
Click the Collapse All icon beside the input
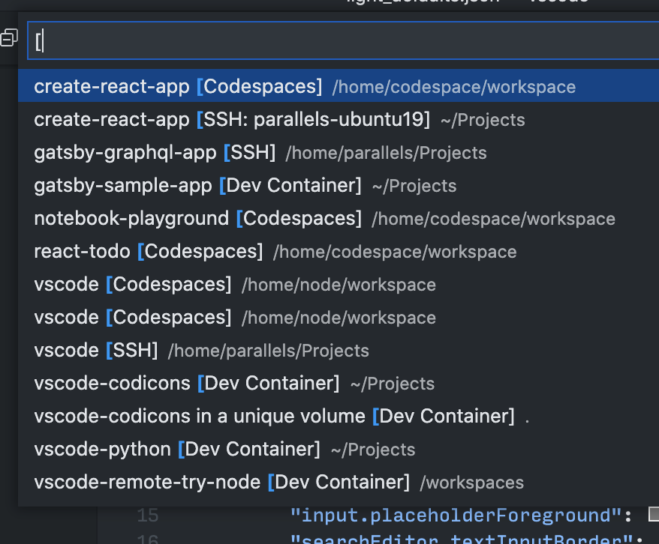tap(8, 37)
